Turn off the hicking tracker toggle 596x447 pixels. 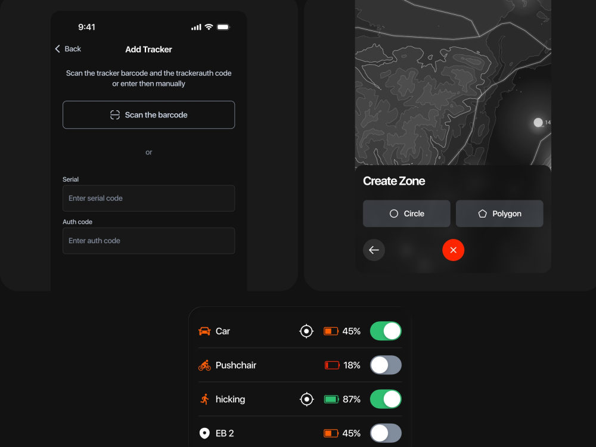tap(386, 399)
